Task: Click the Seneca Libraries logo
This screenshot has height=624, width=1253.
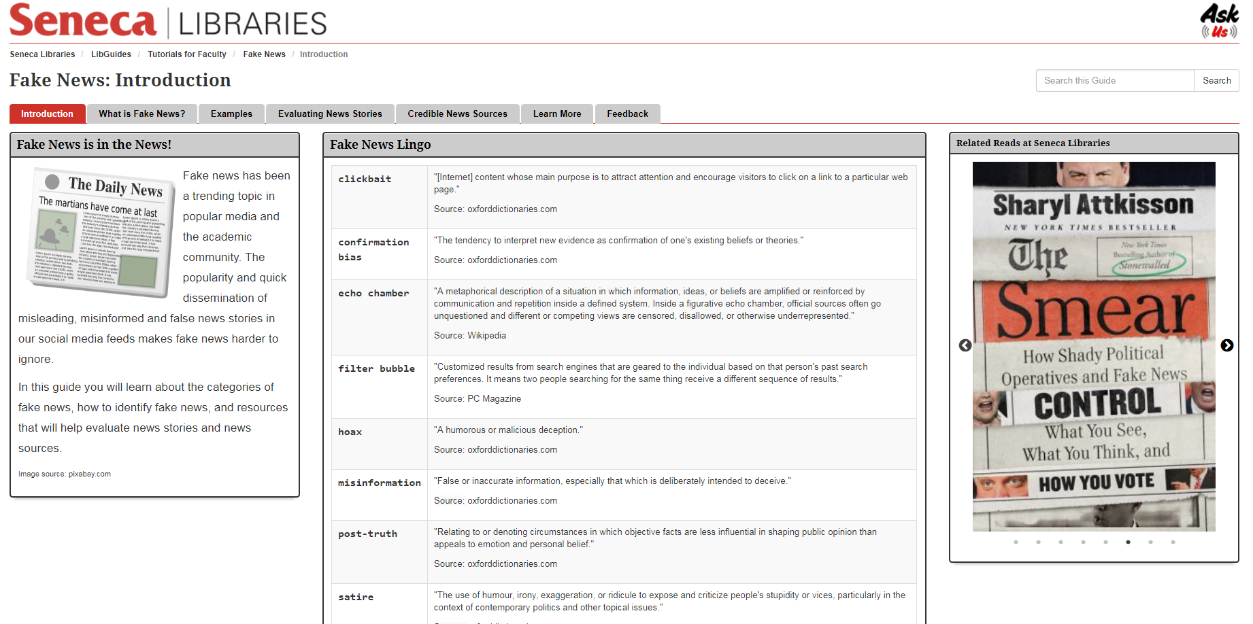Action: tap(168, 21)
